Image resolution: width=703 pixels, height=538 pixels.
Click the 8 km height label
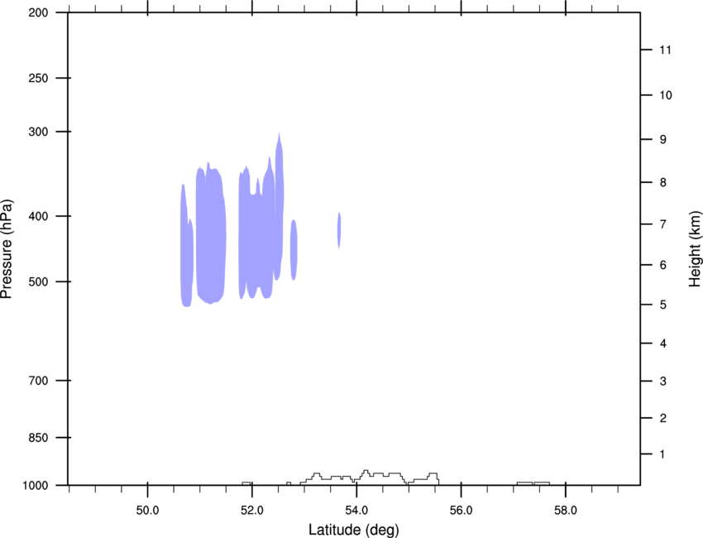click(662, 183)
